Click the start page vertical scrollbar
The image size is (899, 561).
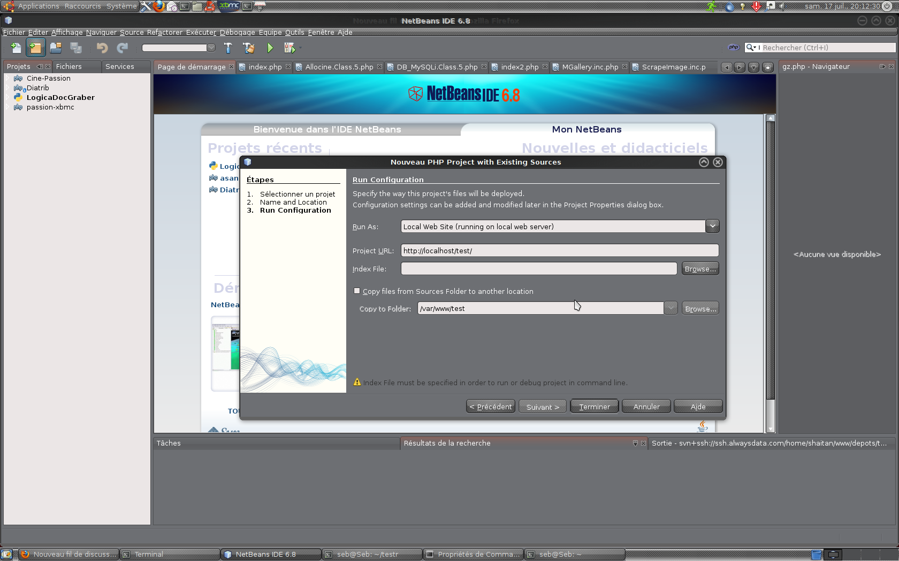[x=770, y=273]
